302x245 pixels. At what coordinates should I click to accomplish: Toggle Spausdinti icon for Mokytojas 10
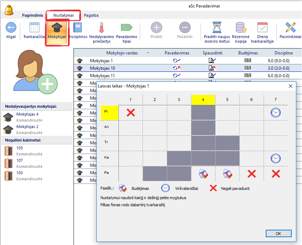click(x=212, y=68)
